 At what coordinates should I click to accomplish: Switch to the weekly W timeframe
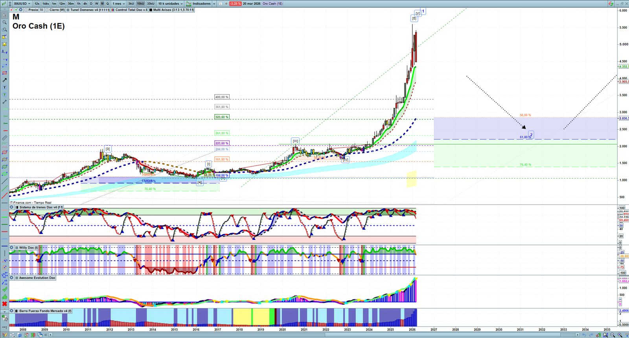[x=97, y=4]
